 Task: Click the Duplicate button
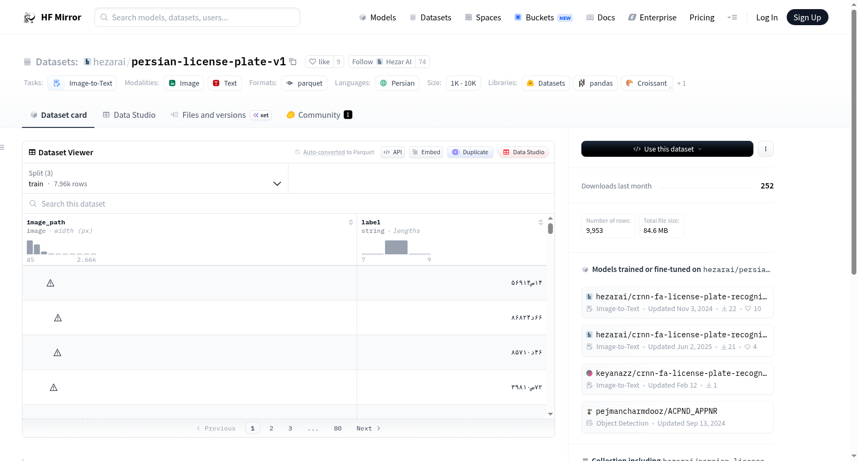pyautogui.click(x=470, y=152)
